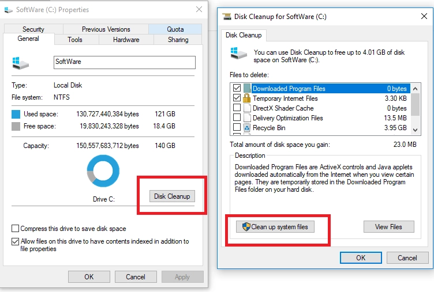Click the 3.95 GB Recycle Bin size value
The width and height of the screenshot is (434, 292).
pyautogui.click(x=395, y=128)
